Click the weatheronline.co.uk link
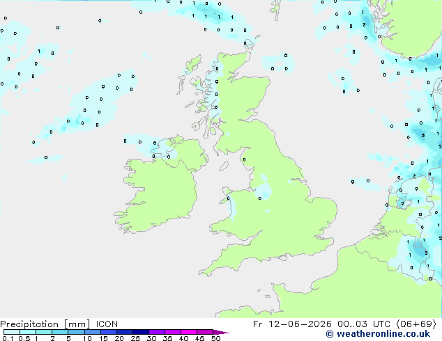 click(x=383, y=334)
